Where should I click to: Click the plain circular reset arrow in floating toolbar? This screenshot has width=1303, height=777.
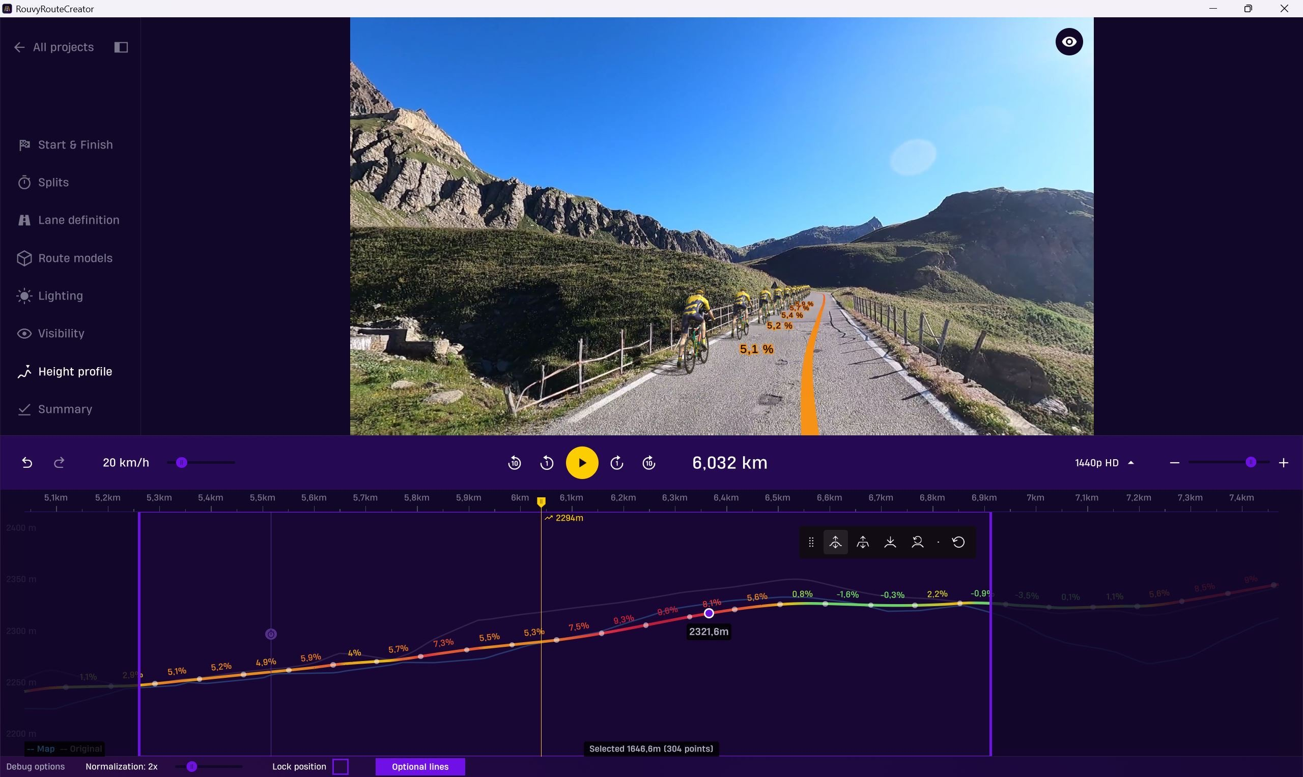958,542
